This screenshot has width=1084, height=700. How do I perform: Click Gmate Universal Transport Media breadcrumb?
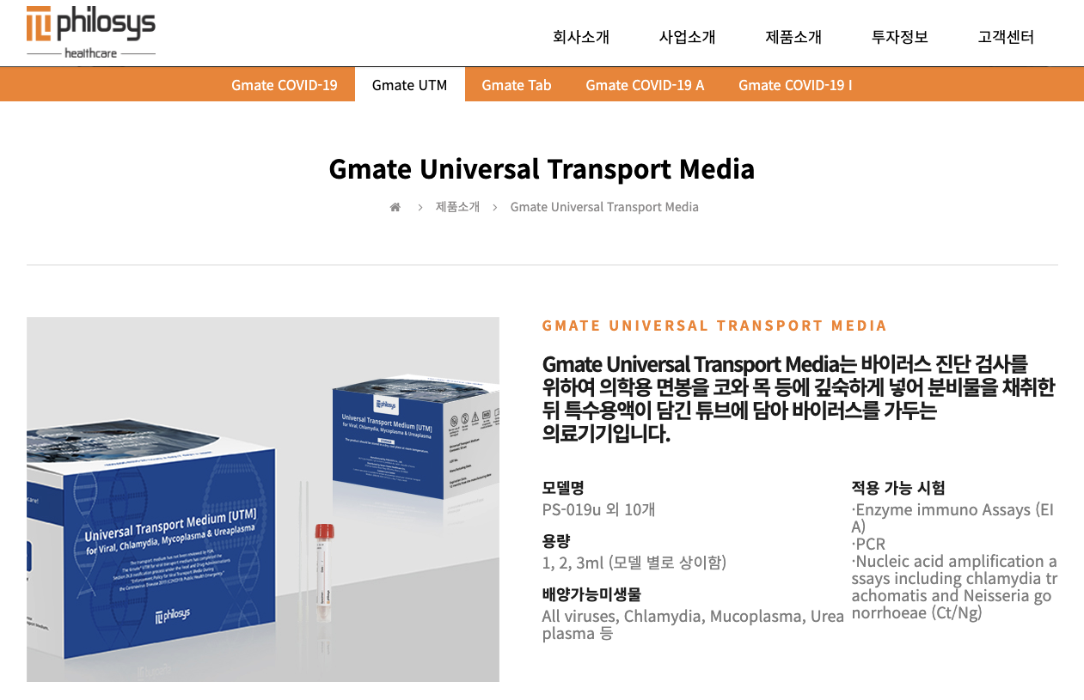(x=604, y=207)
